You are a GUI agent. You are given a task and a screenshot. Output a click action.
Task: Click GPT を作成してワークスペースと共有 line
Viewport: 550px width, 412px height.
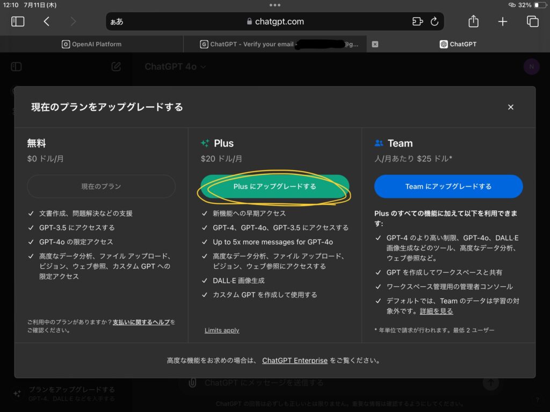pyautogui.click(x=444, y=273)
